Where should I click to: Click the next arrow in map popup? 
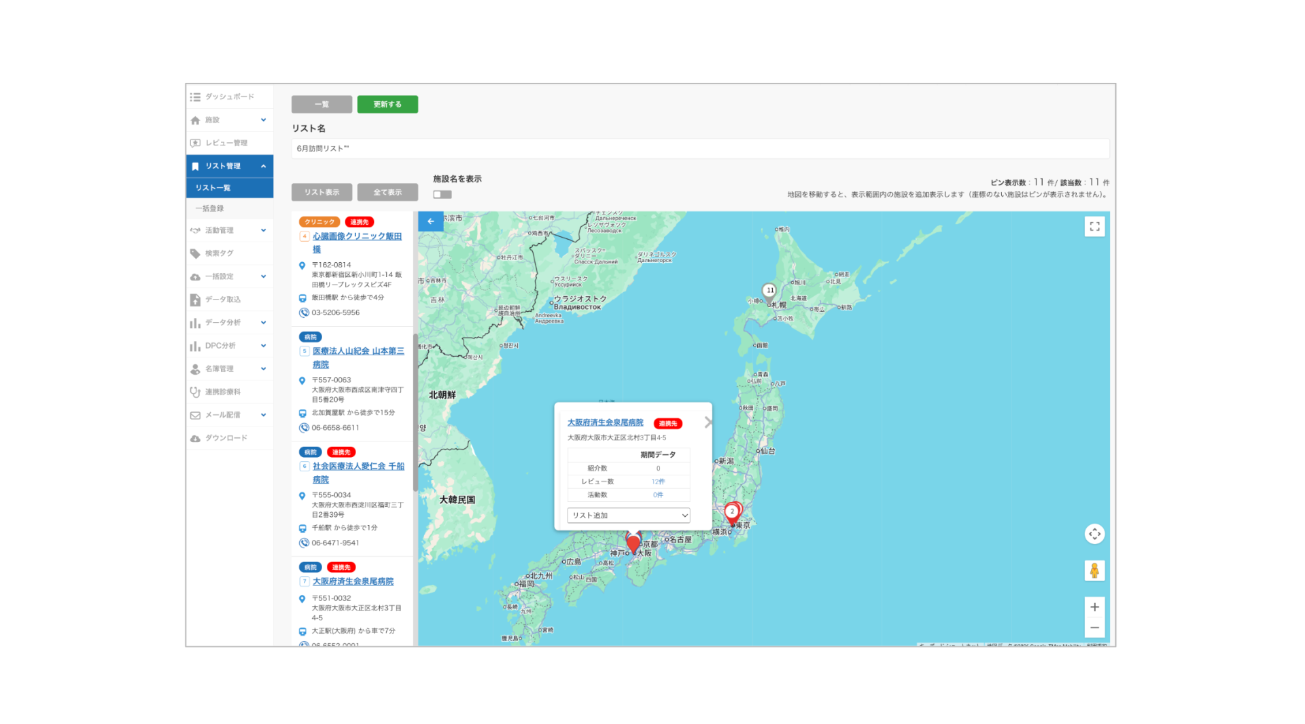click(708, 422)
